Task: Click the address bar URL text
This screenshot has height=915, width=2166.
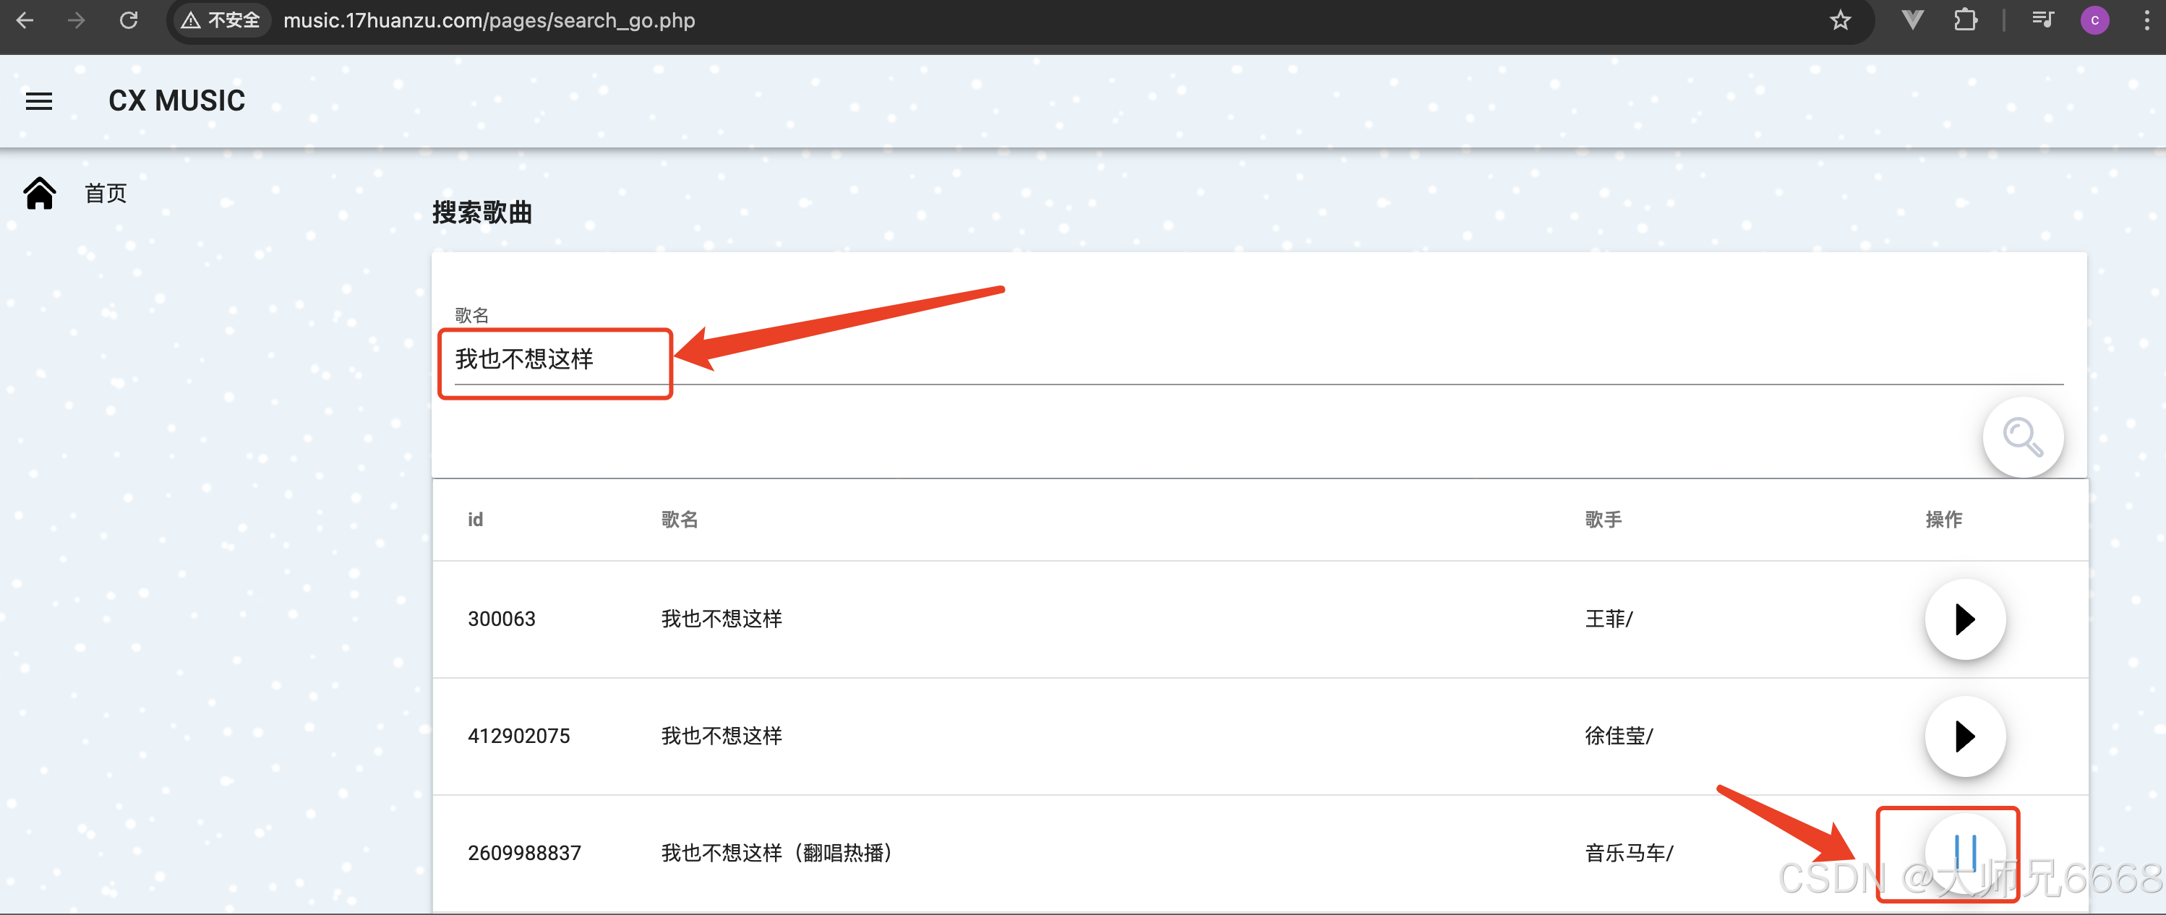Action: 489,20
